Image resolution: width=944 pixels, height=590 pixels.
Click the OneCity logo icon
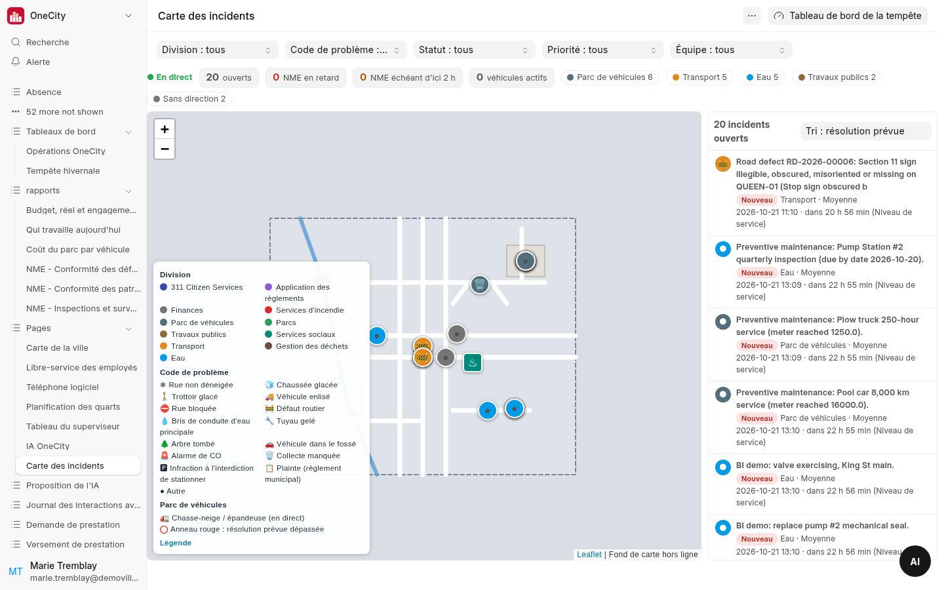click(16, 16)
